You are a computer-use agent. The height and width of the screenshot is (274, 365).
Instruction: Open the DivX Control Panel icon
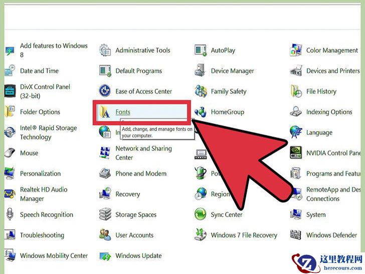tap(10, 91)
